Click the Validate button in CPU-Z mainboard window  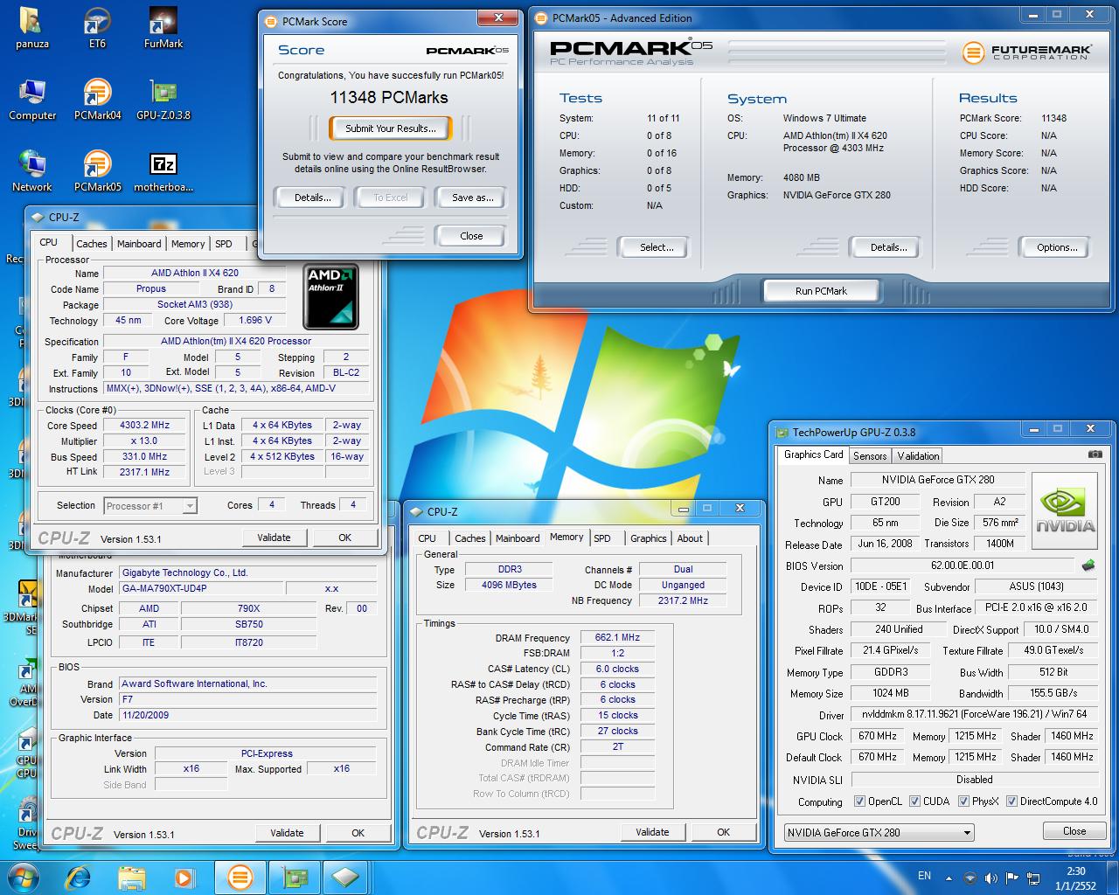coord(287,833)
